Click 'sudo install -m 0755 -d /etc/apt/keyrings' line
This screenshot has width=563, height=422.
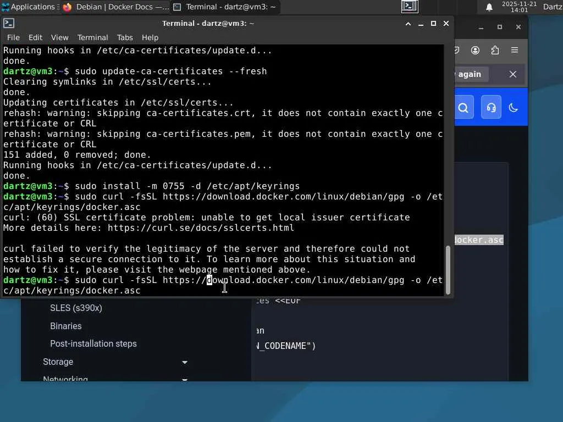click(x=187, y=186)
